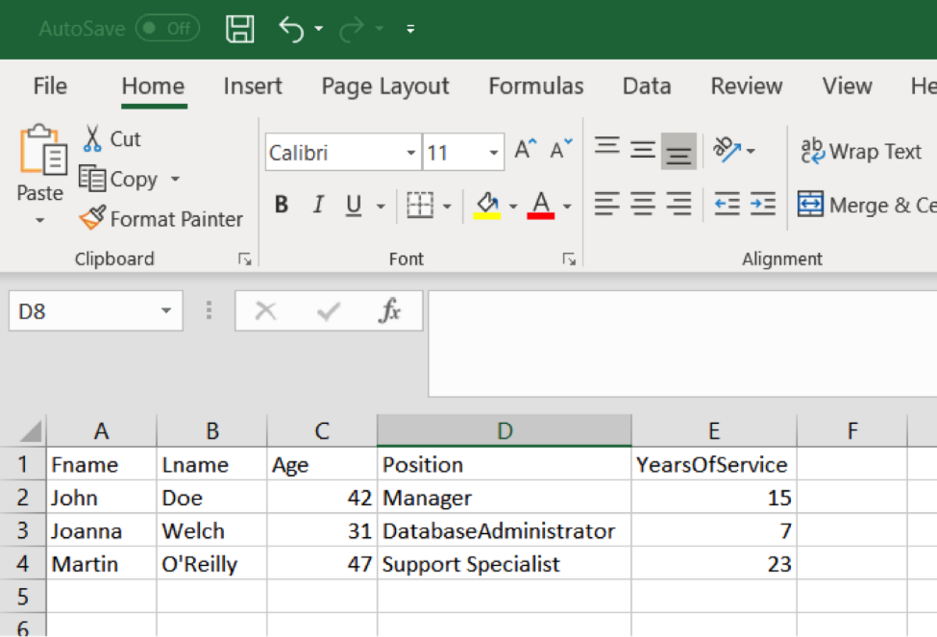Switch to the View tab
937x637 pixels.
tap(847, 86)
